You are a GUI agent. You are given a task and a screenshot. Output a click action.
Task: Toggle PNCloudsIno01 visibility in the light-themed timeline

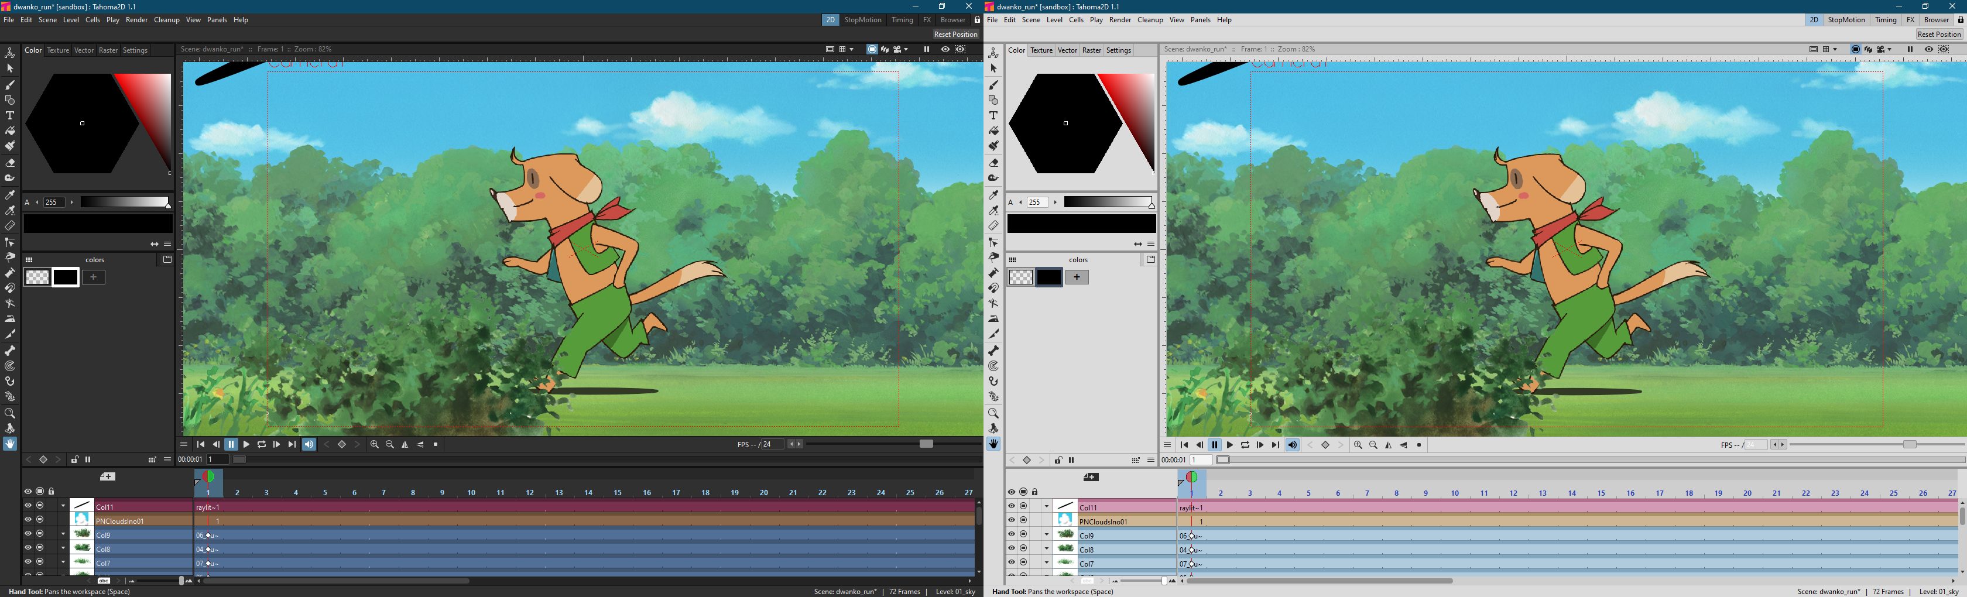point(1012,521)
